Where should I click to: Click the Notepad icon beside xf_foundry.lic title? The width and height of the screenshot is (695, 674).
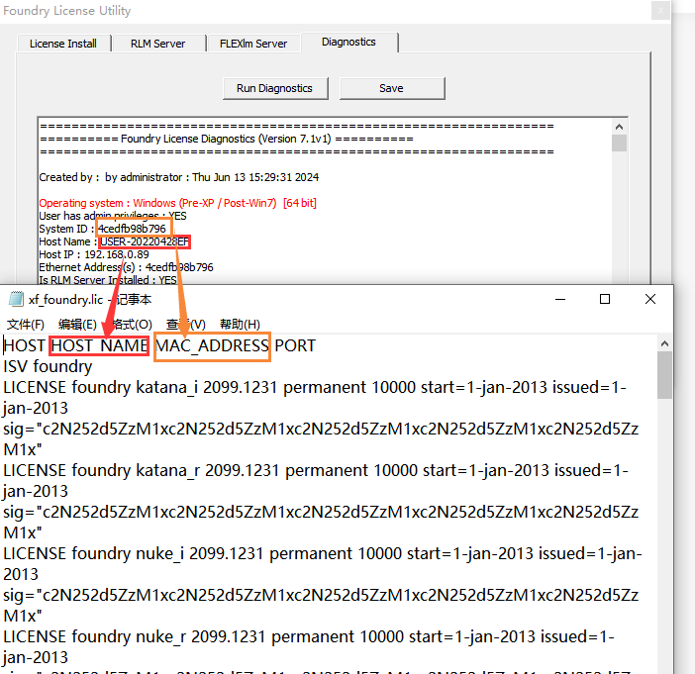[x=16, y=299]
